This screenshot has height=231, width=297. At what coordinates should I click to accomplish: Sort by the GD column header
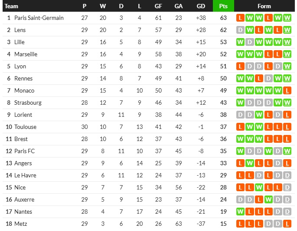pyautogui.click(x=201, y=6)
